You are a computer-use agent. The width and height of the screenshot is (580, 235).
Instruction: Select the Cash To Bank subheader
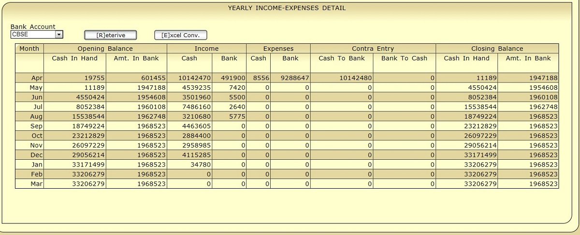click(341, 58)
